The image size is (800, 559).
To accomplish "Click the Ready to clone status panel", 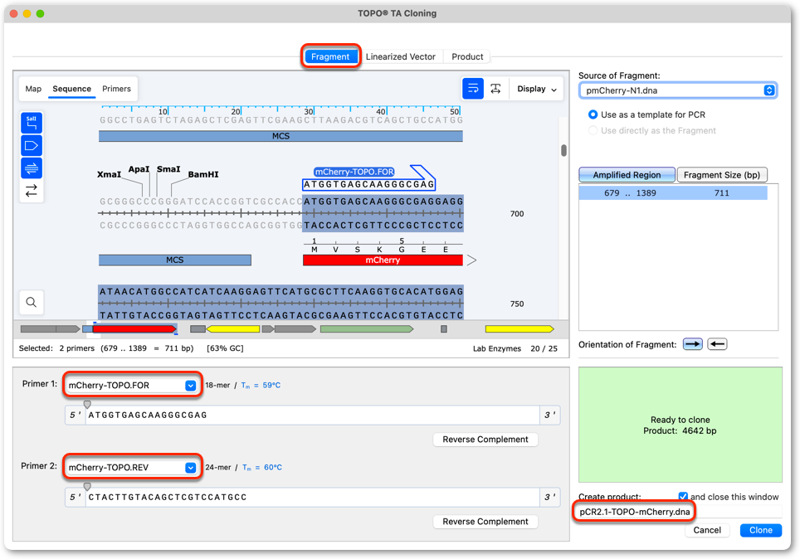I will (x=680, y=425).
